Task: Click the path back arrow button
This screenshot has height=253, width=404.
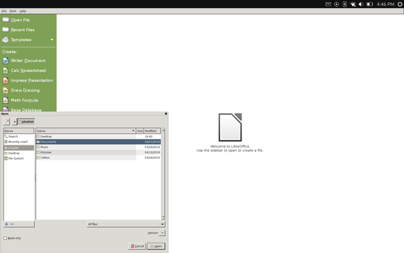Action: coord(15,121)
